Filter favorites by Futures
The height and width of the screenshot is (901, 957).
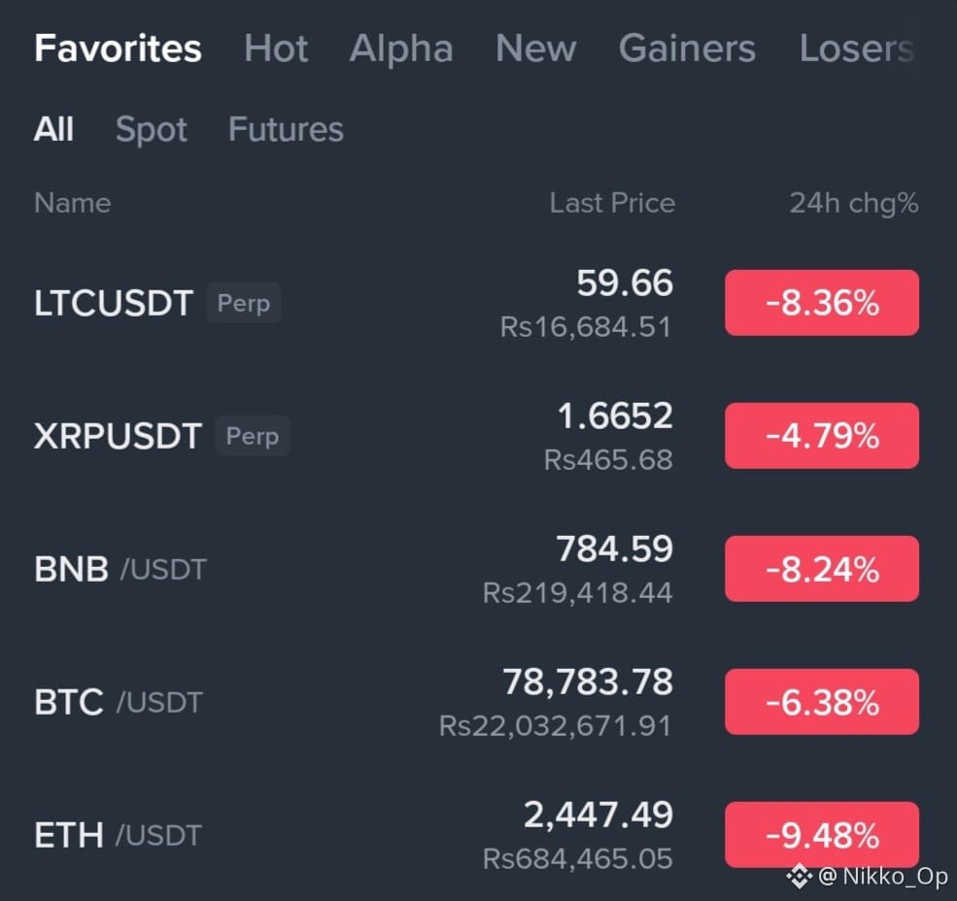286,129
